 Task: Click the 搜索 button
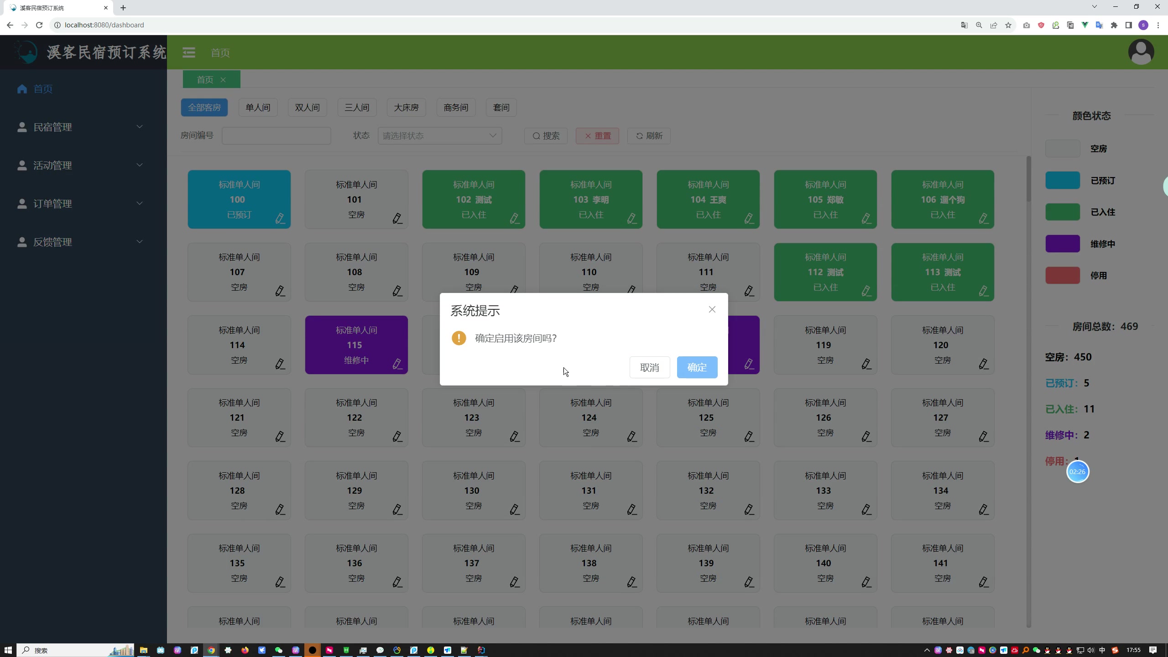(x=546, y=136)
